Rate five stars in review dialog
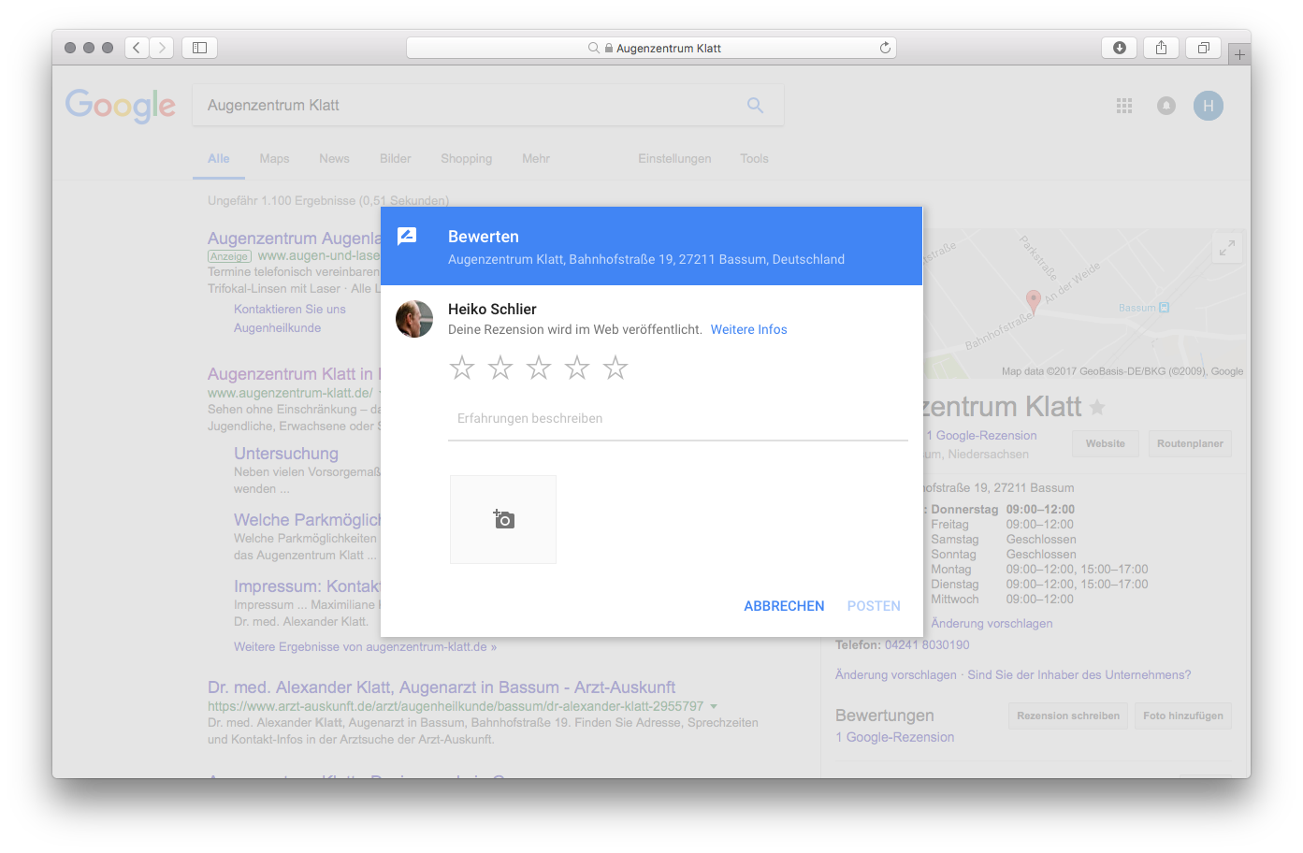1303x853 pixels. [615, 368]
